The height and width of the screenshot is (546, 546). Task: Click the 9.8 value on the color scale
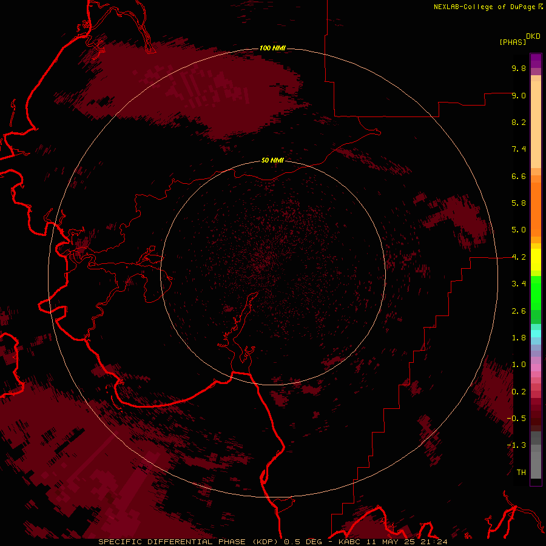tap(519, 68)
